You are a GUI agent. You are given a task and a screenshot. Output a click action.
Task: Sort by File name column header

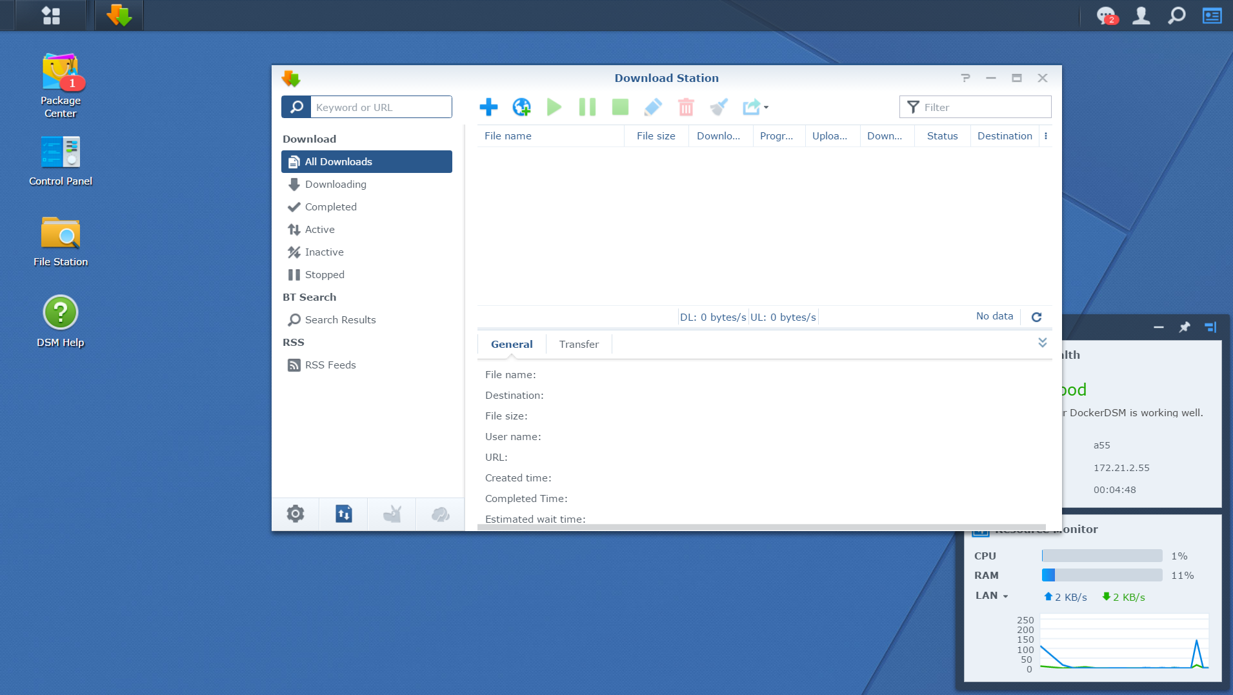[551, 136]
